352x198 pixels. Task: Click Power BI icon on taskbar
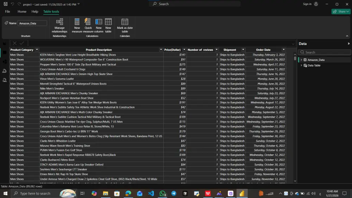click(242, 193)
